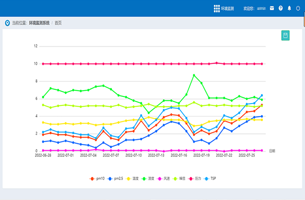
Task: Click the help question mark icon
Action: coord(281,8)
